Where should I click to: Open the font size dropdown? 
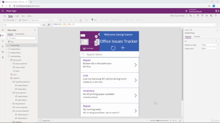point(54,20)
